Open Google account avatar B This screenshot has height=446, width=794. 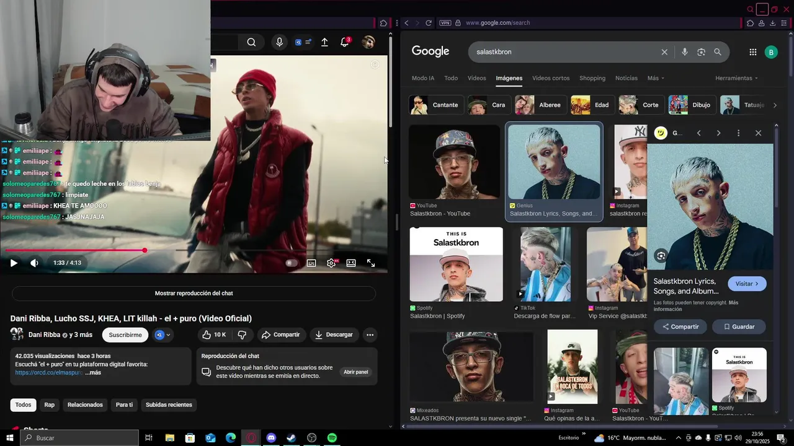pos(771,53)
